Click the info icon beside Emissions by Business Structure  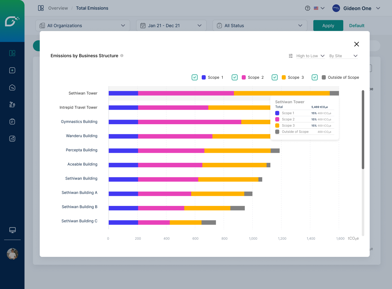pos(122,56)
